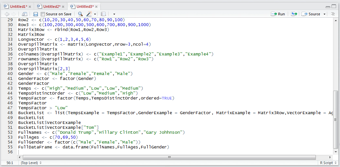
Task: Click the matrix() call on line 34
Action: pyautogui.click(x=109, y=44)
